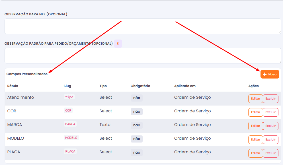Delete the MODELO custom field

tap(270, 140)
